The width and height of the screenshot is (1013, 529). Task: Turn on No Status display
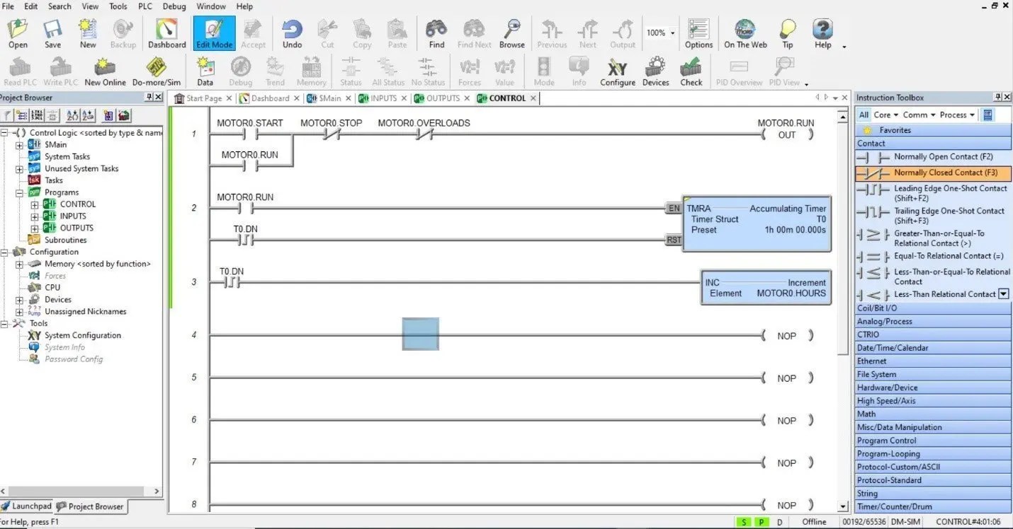click(428, 71)
